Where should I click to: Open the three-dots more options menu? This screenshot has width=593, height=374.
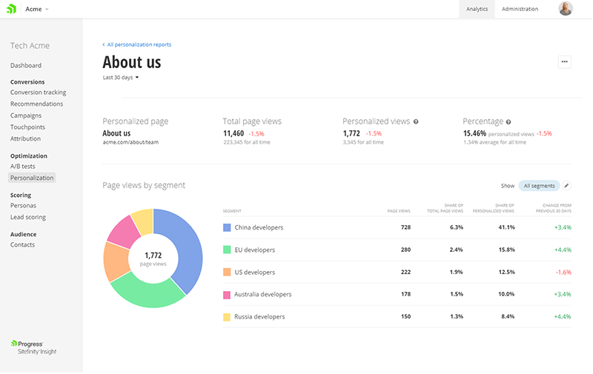click(x=565, y=62)
